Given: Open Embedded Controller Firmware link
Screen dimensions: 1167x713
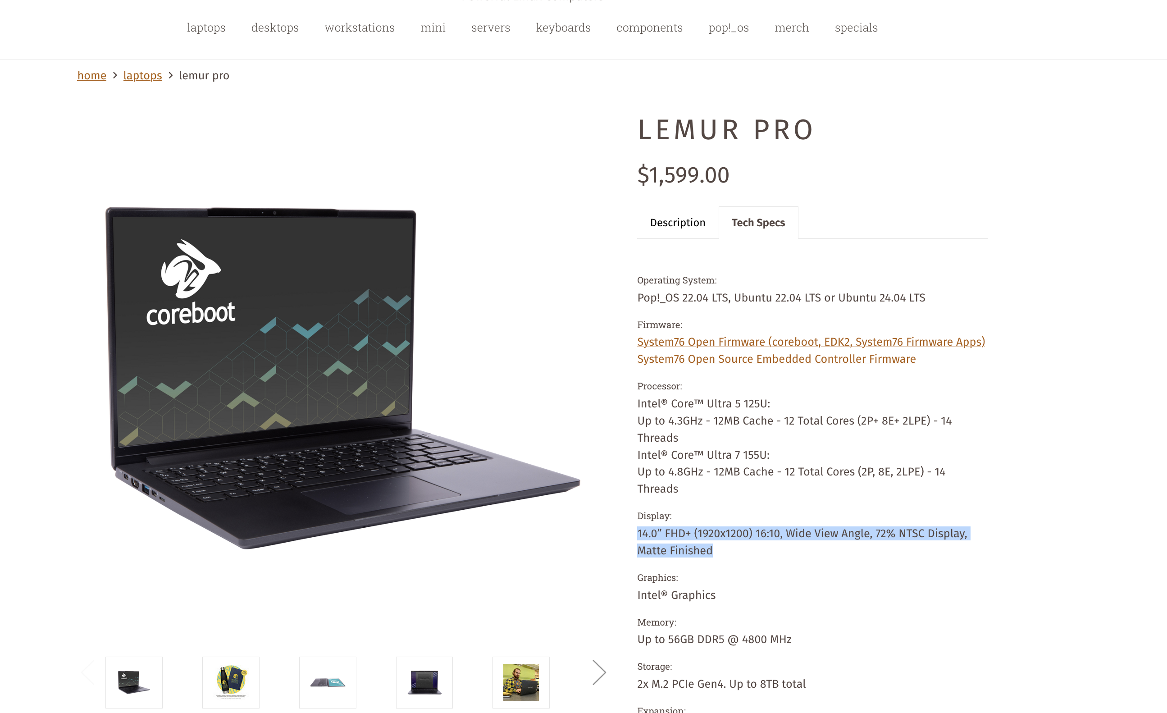Looking at the screenshot, I should (776, 359).
